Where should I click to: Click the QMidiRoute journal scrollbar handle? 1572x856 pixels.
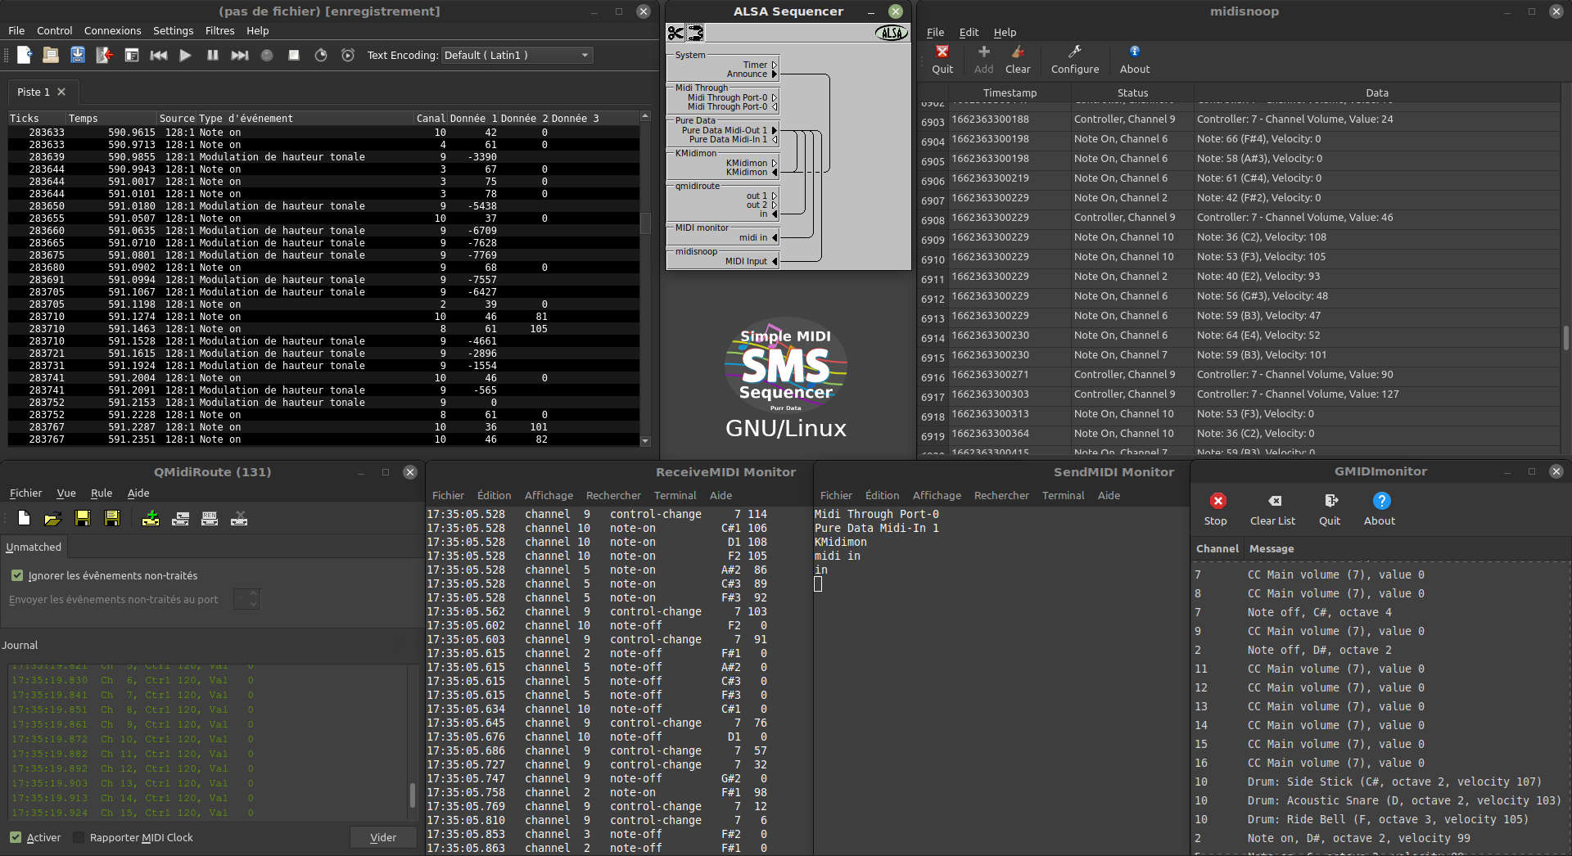pos(412,795)
